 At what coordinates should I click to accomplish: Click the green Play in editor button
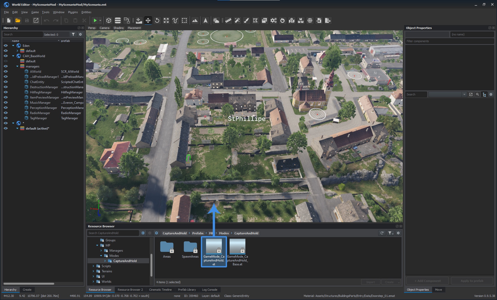pyautogui.click(x=95, y=20)
